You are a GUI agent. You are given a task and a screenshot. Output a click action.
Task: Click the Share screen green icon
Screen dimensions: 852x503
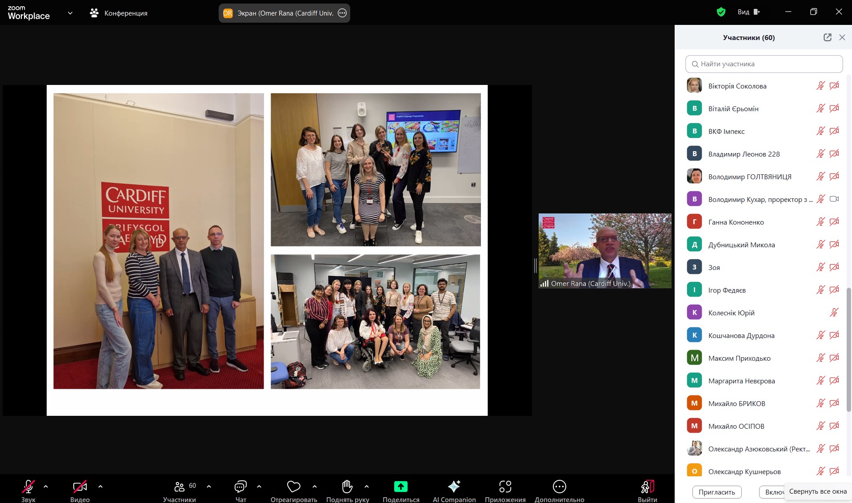pos(400,487)
